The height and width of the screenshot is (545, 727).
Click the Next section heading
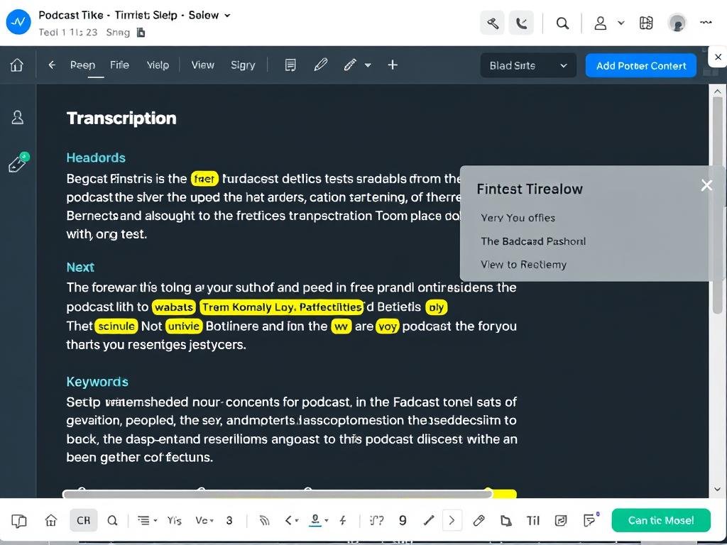(x=80, y=268)
